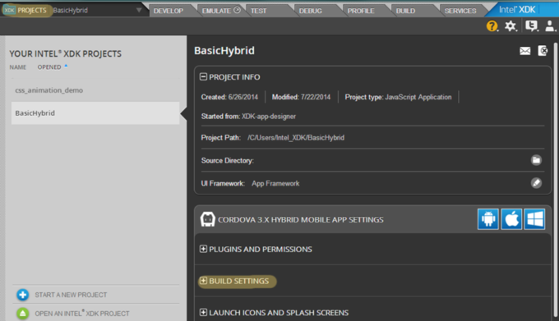Click the Source Directory folder icon
This screenshot has height=321, width=559.
pyautogui.click(x=536, y=160)
